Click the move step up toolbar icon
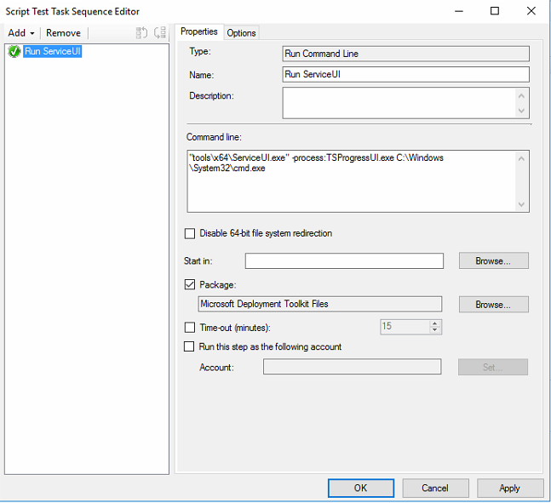551x503 pixels. [x=142, y=33]
